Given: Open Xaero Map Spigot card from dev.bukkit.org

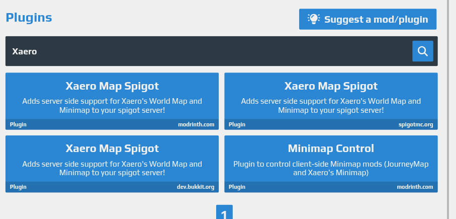Looking at the screenshot, I should [112, 164].
